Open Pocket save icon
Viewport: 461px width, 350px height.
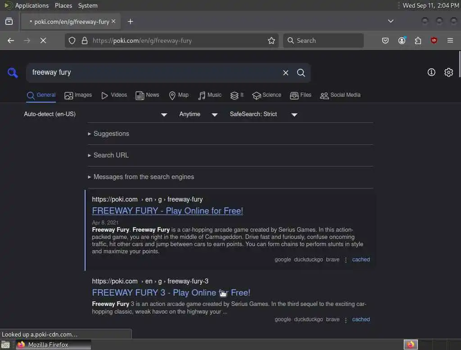click(x=385, y=40)
